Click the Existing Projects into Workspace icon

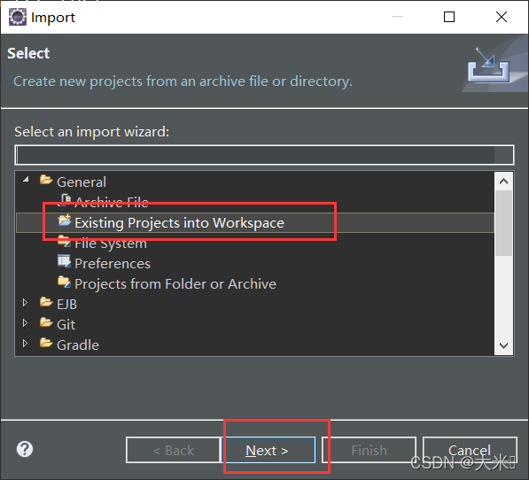point(64,221)
